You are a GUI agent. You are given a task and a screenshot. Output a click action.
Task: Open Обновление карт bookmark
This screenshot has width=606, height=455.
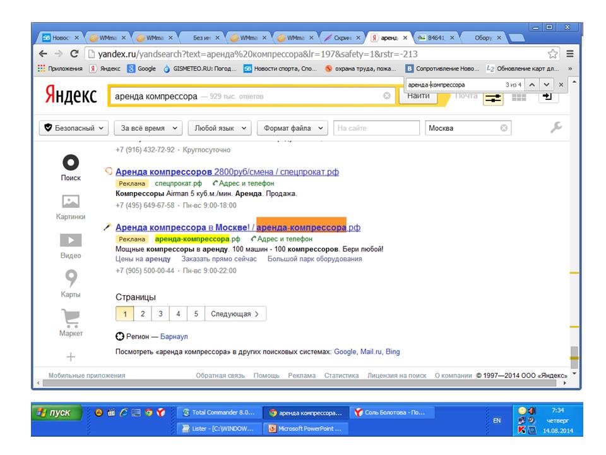pos(523,68)
